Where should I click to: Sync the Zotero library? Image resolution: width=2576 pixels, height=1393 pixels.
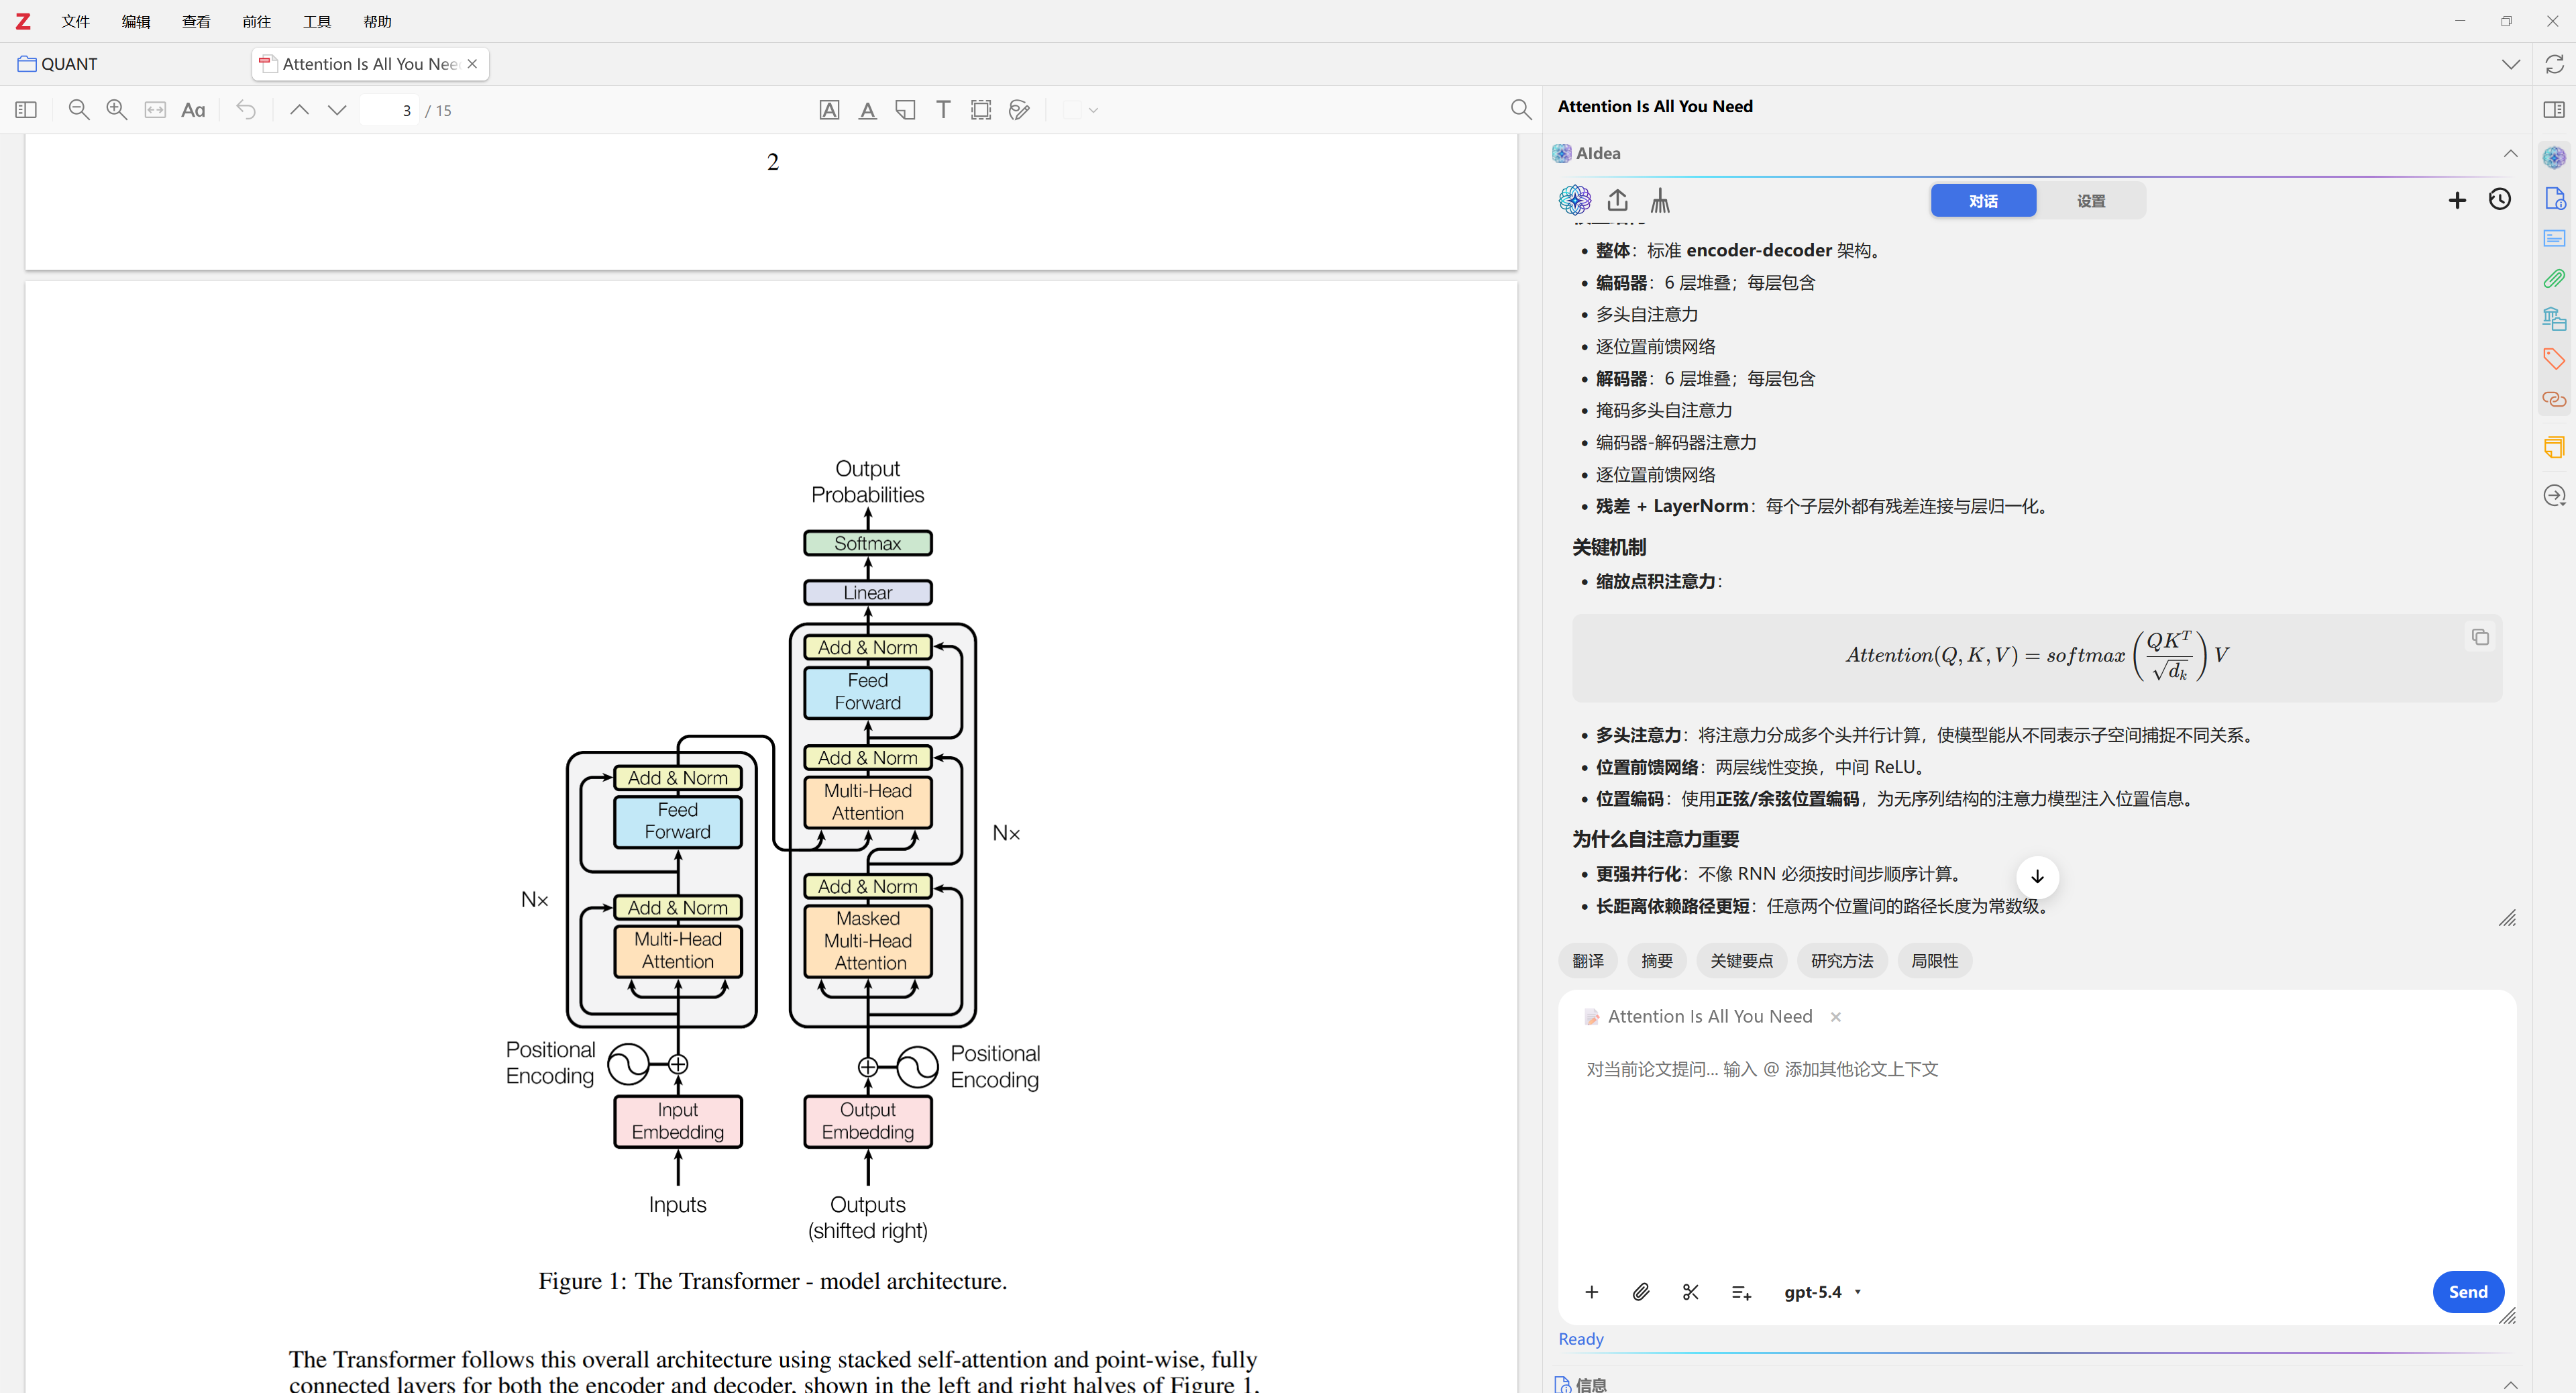(2554, 64)
